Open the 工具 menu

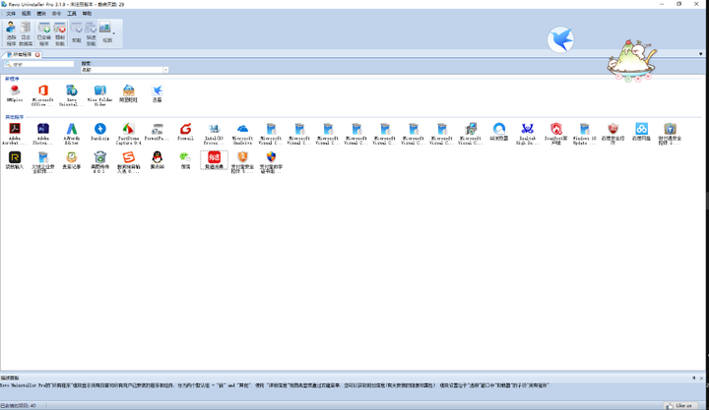[72, 14]
